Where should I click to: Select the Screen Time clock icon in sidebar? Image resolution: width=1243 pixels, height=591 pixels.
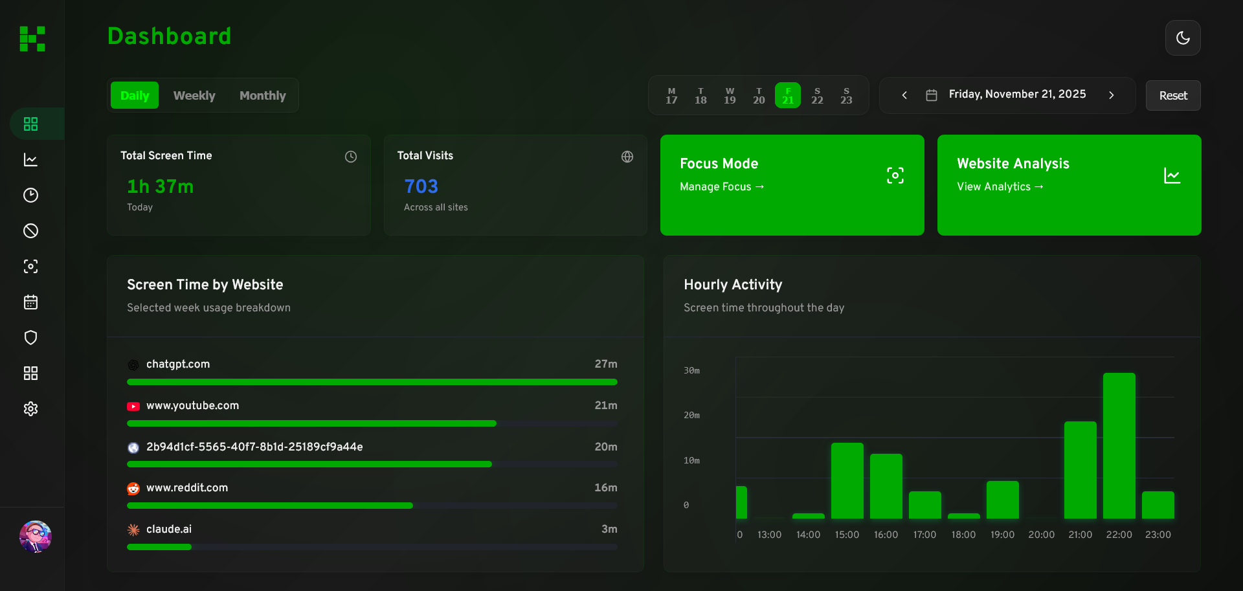[30, 195]
